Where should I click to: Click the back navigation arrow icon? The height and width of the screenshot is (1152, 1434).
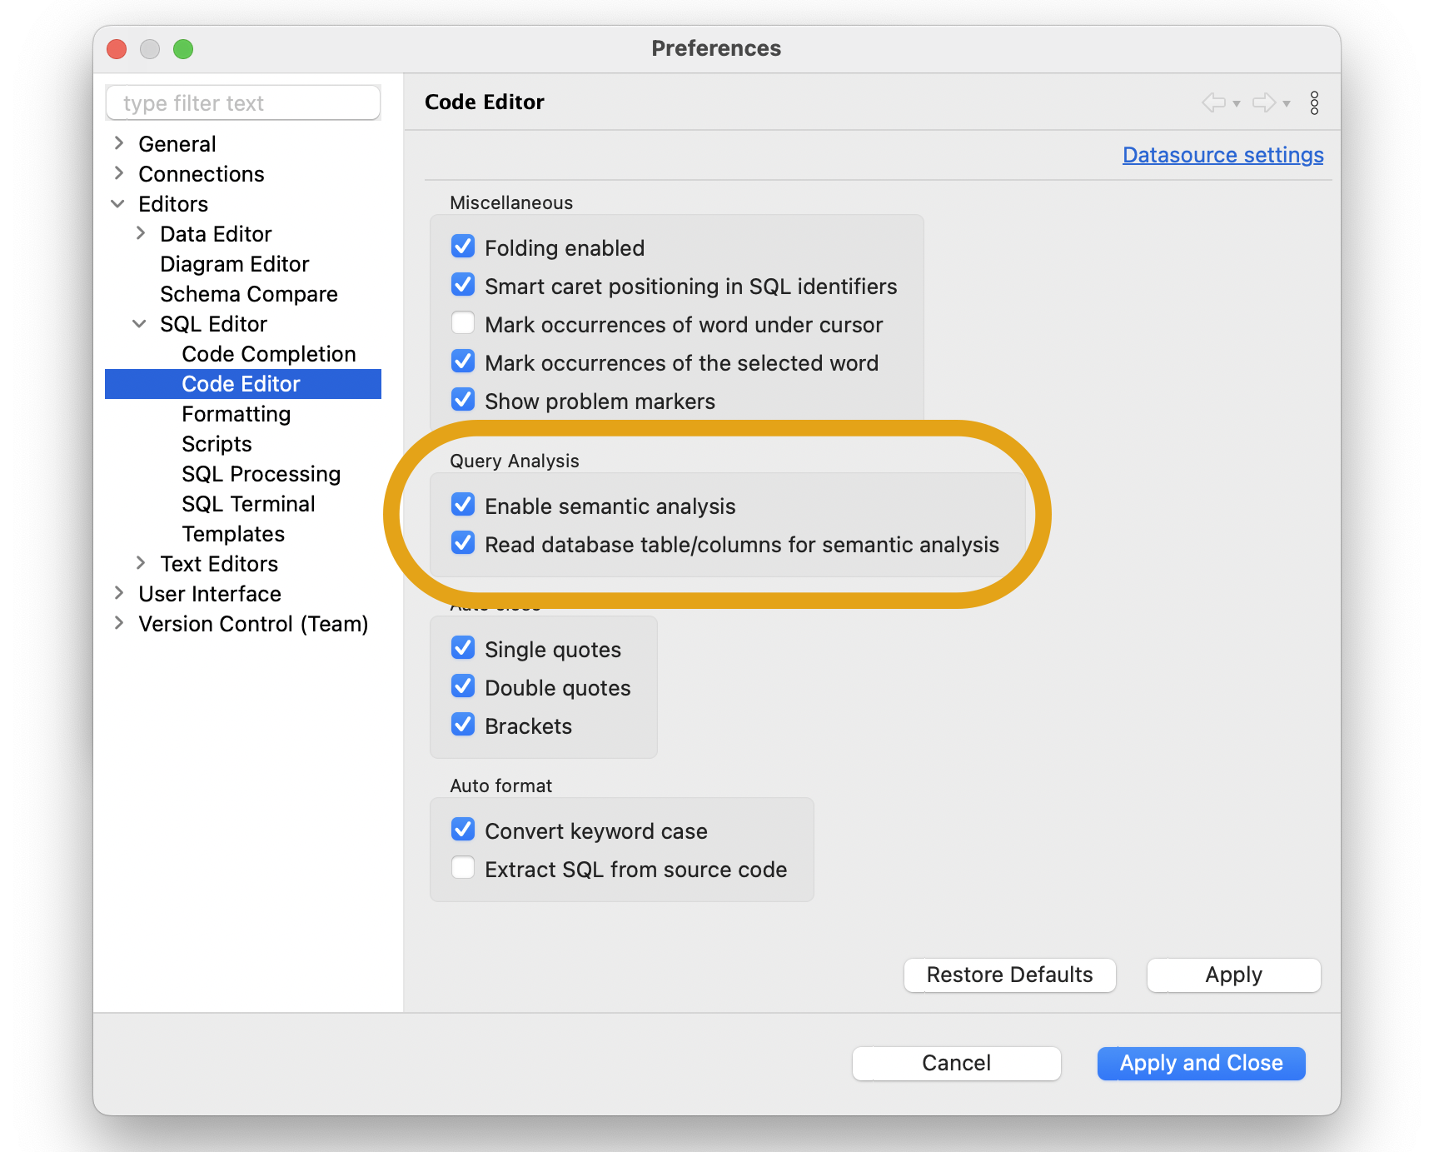pyautogui.click(x=1213, y=102)
